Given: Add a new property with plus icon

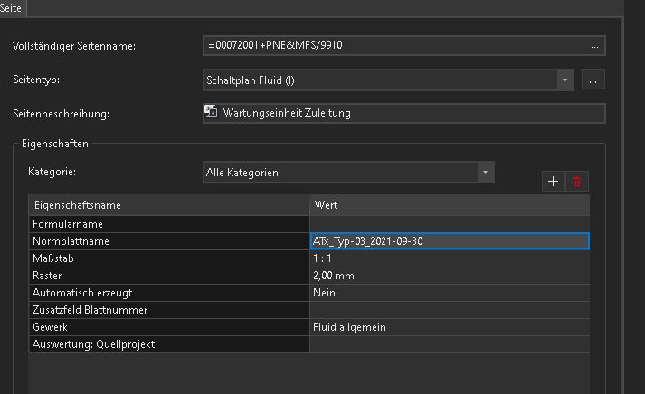Looking at the screenshot, I should tap(554, 181).
